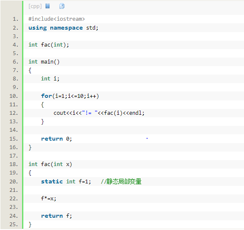This screenshot has height=230, width=244.
Task: Click the 'int i;' declaration
Action: coord(50,79)
